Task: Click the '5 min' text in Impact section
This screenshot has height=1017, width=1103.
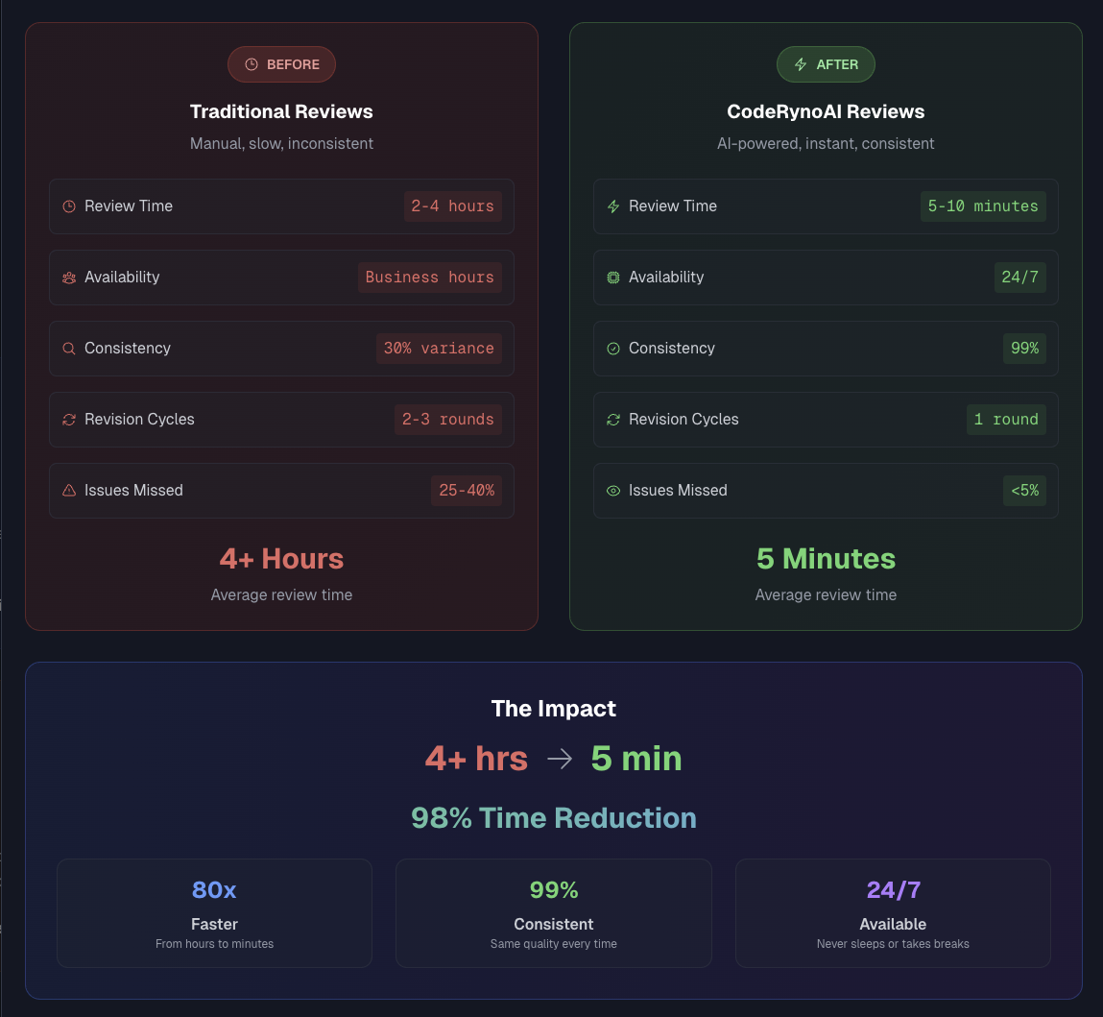Action: point(636,759)
